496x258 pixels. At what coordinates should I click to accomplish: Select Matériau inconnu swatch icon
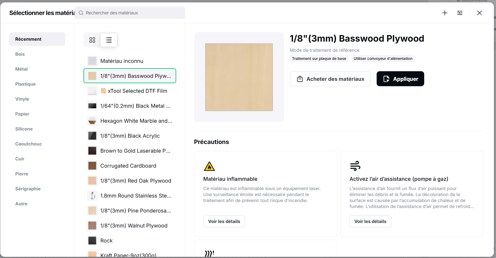(x=92, y=61)
